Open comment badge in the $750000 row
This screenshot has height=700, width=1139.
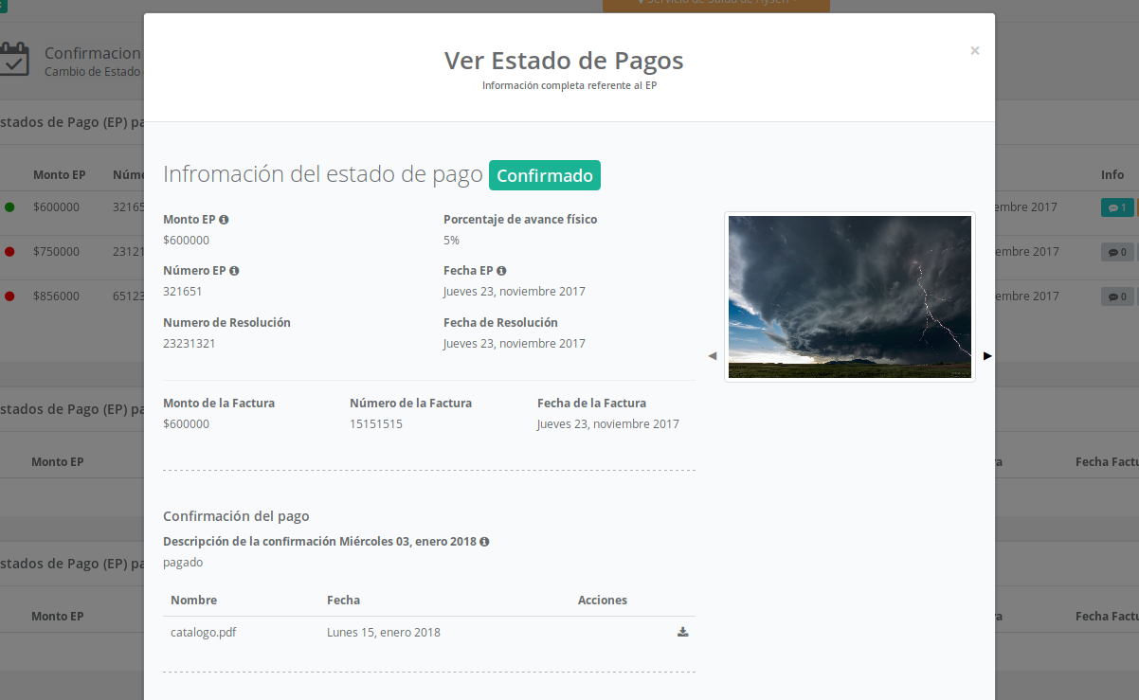click(x=1116, y=252)
